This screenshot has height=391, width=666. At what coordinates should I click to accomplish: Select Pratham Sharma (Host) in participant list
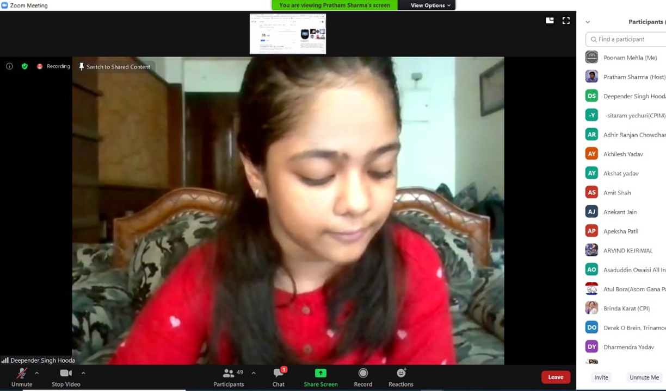[626, 77]
